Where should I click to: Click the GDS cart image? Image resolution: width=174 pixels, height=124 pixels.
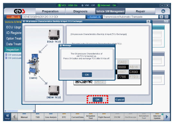pyautogui.click(x=33, y=65)
